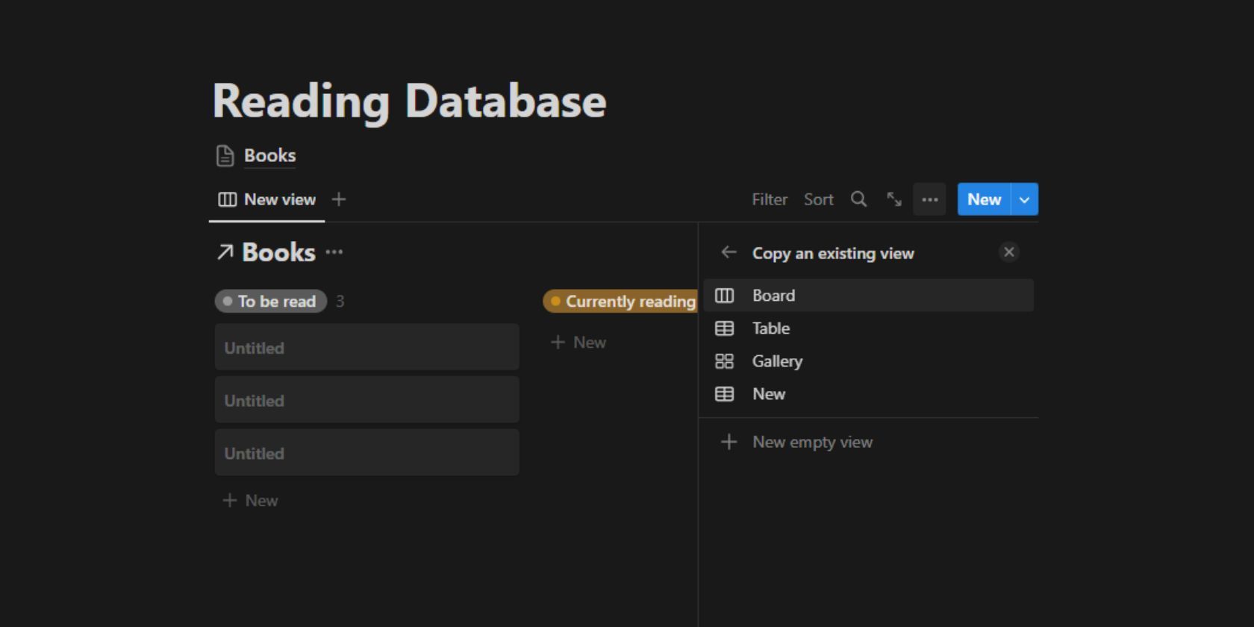Screen dimensions: 1254x627
Task: Select Table view to copy
Action: pyautogui.click(x=770, y=328)
